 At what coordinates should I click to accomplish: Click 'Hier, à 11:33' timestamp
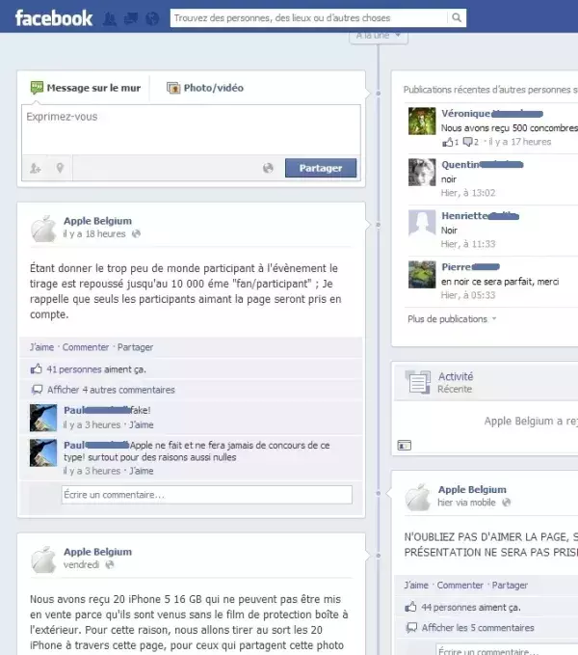[x=468, y=244]
